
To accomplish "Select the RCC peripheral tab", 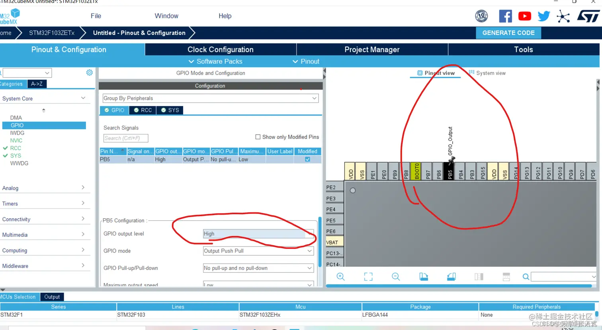I will 142,110.
